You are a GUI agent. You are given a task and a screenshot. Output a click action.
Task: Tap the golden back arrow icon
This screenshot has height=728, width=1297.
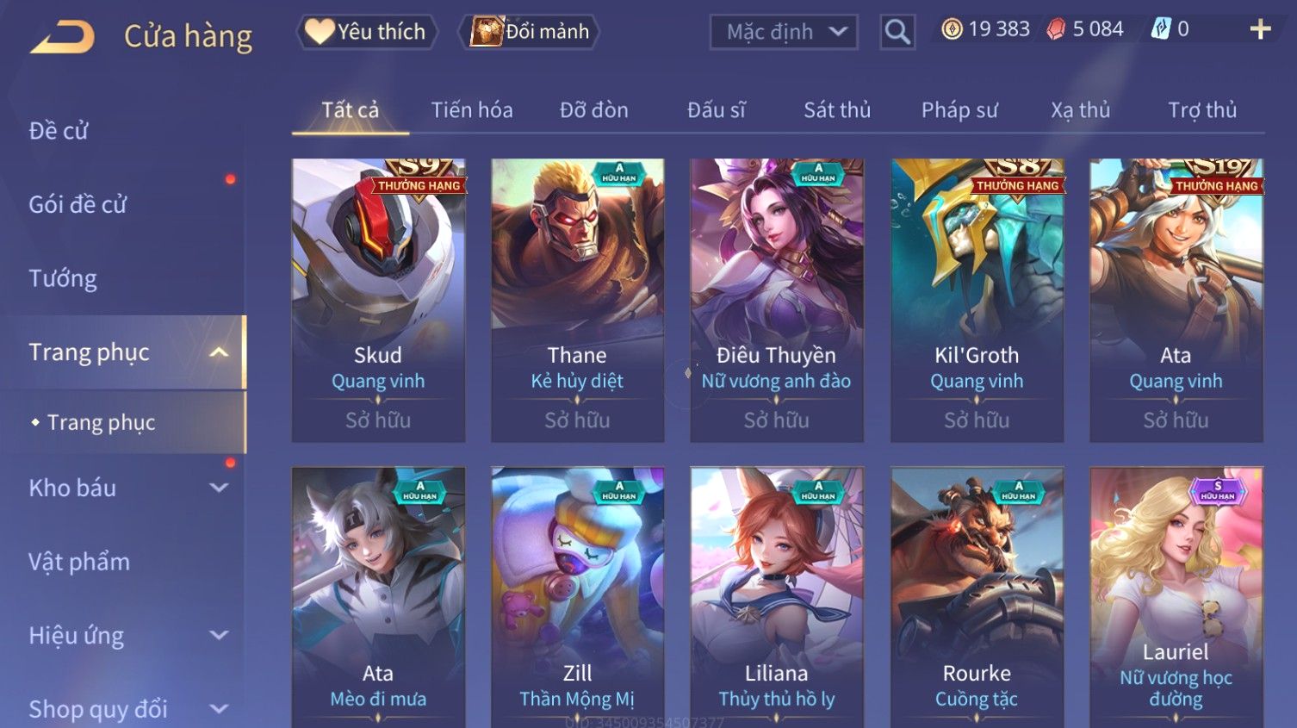pos(62,37)
